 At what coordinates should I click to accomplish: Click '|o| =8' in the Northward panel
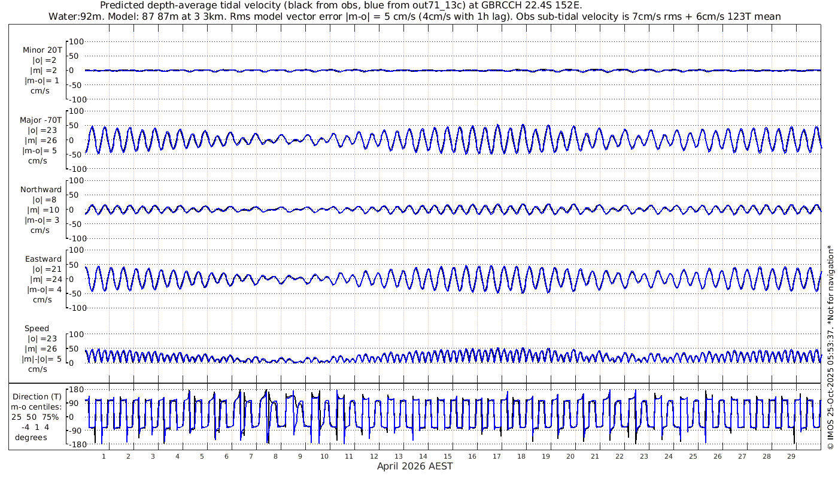[45, 200]
